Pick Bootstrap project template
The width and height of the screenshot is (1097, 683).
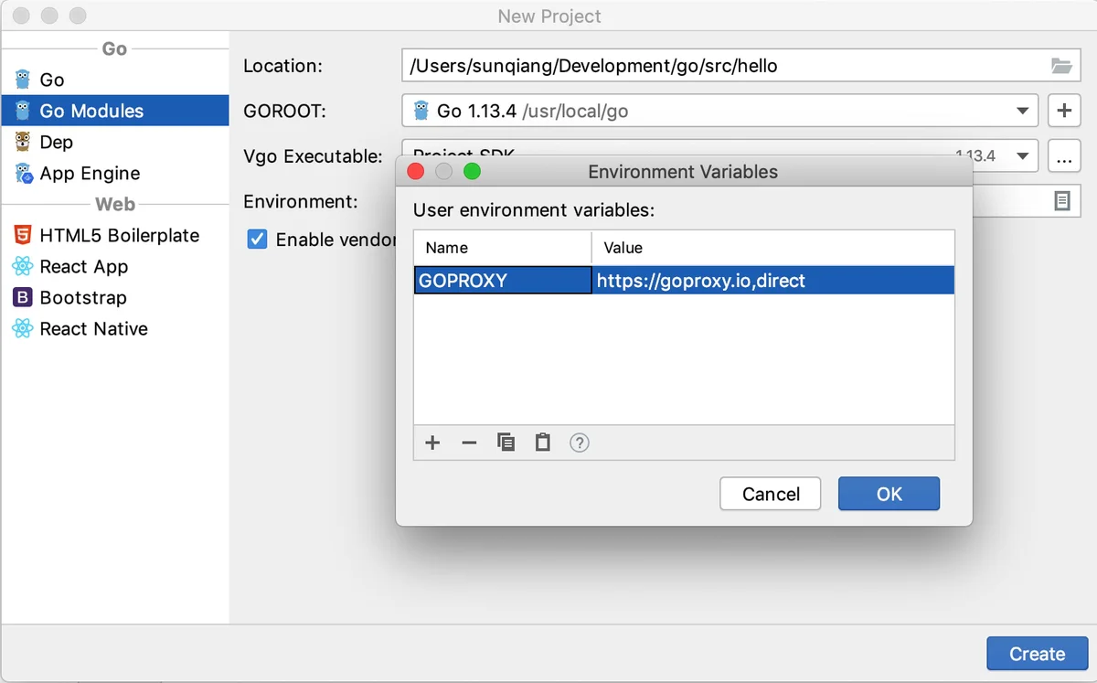tap(114, 297)
